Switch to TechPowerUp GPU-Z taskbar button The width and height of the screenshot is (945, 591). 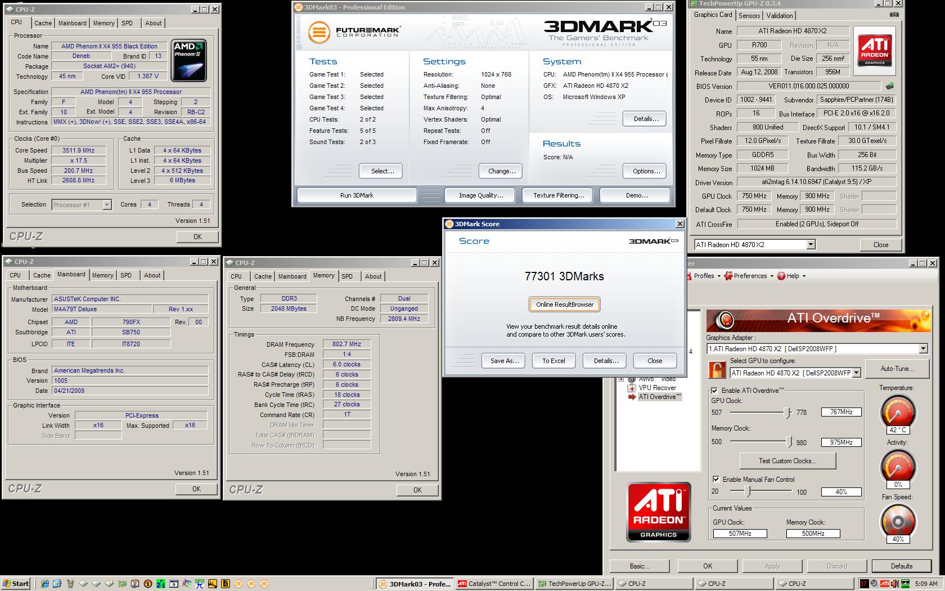[574, 584]
